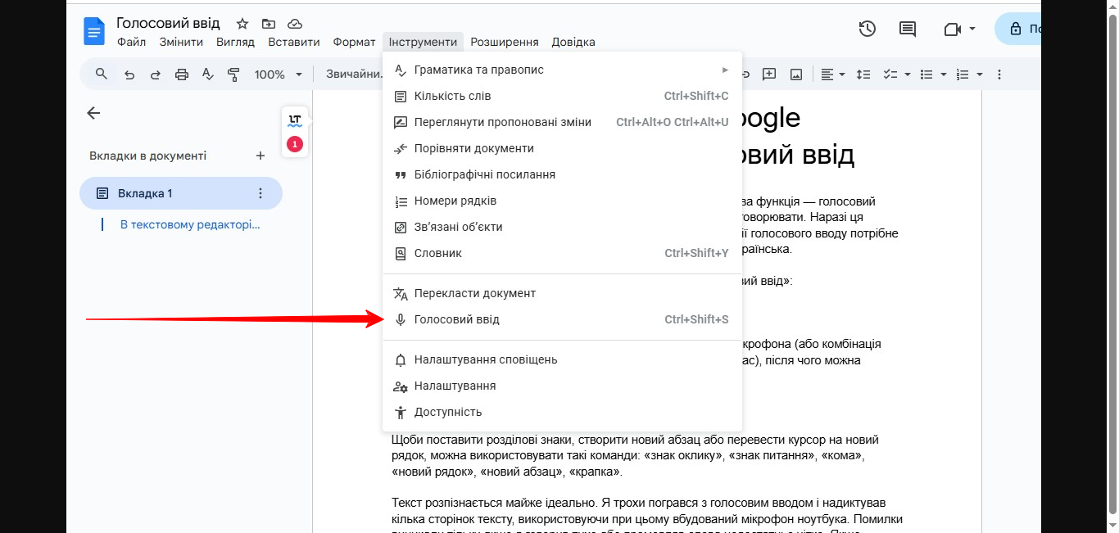Image resolution: width=1119 pixels, height=533 pixels.
Task: Click the vertical scrollbar down arrow
Action: (x=1112, y=525)
